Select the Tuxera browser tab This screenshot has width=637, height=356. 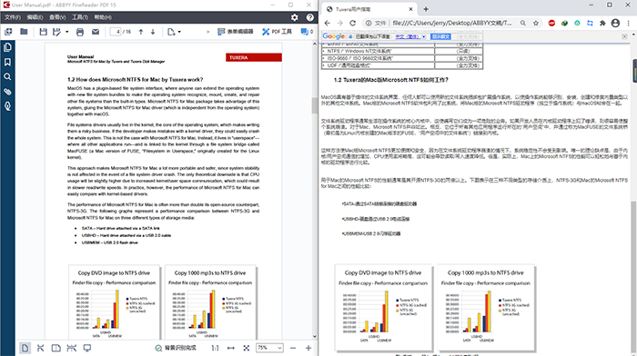point(369,9)
